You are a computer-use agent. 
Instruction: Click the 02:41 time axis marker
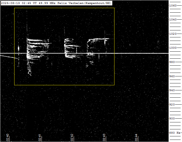(x=40, y=137)
